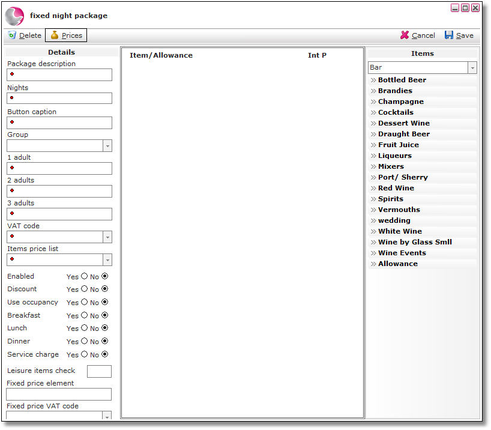Image resolution: width=491 pixels, height=430 pixels.
Task: Click the Leisure items check box field
Action: tap(99, 371)
